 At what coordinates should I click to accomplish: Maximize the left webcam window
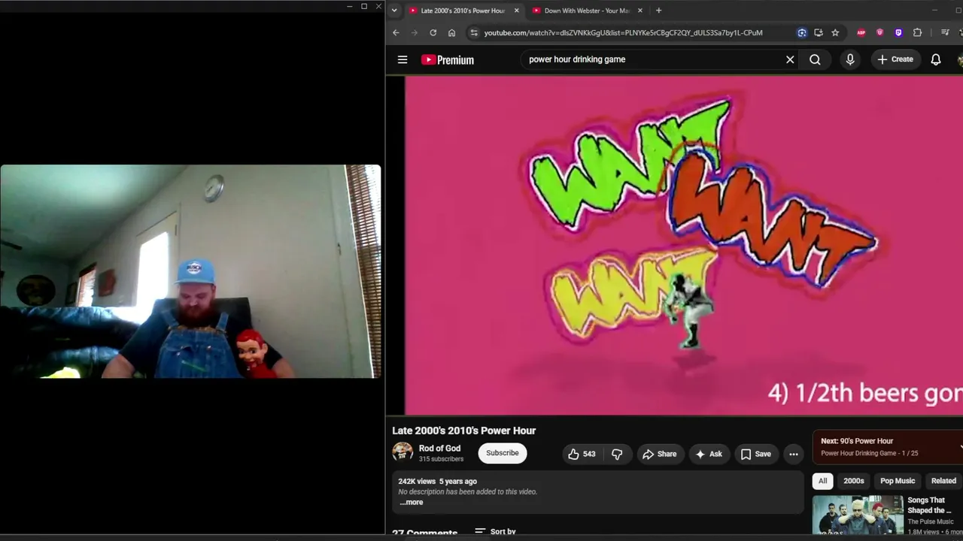364,6
